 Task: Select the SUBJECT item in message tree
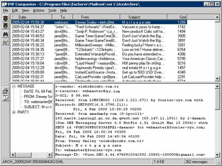point(38,107)
